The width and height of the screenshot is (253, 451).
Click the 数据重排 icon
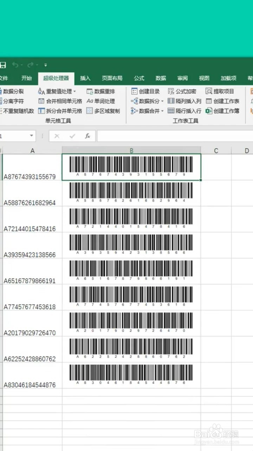tap(90, 91)
